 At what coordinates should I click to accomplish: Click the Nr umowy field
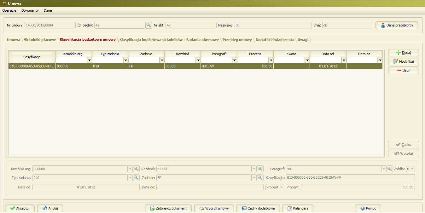[x=50, y=25]
